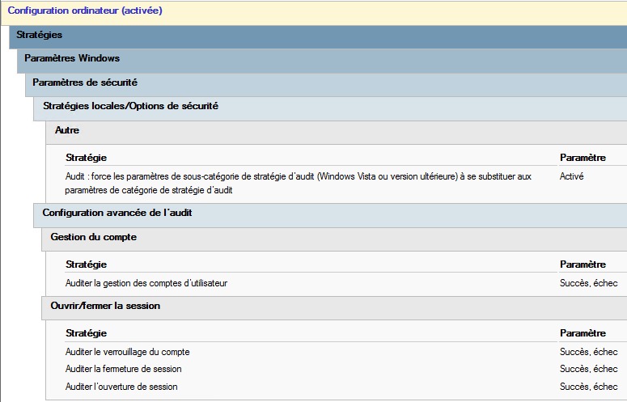Click Stratégie column header under Autre

86,158
